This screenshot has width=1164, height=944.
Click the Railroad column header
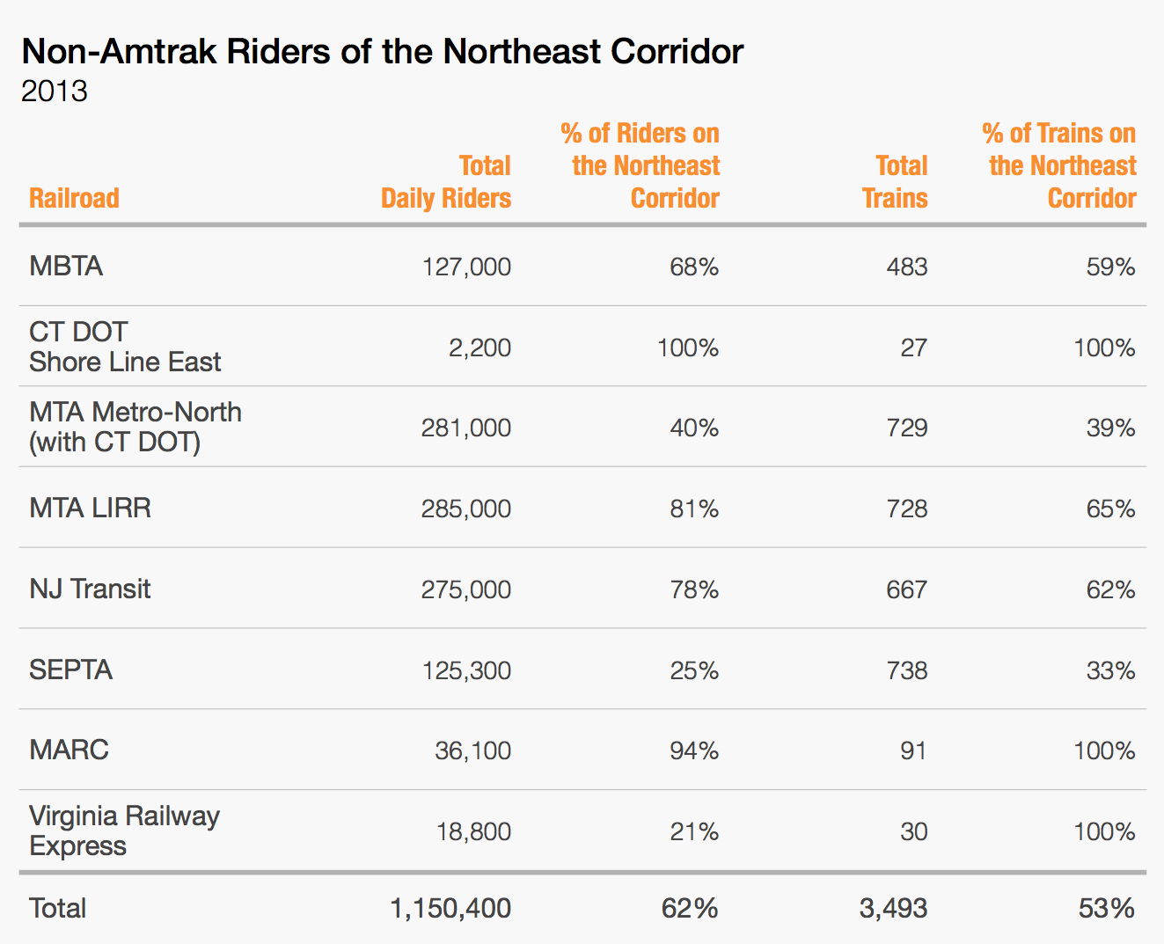click(x=74, y=198)
